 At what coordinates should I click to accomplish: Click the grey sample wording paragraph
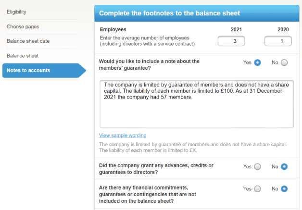(192, 147)
